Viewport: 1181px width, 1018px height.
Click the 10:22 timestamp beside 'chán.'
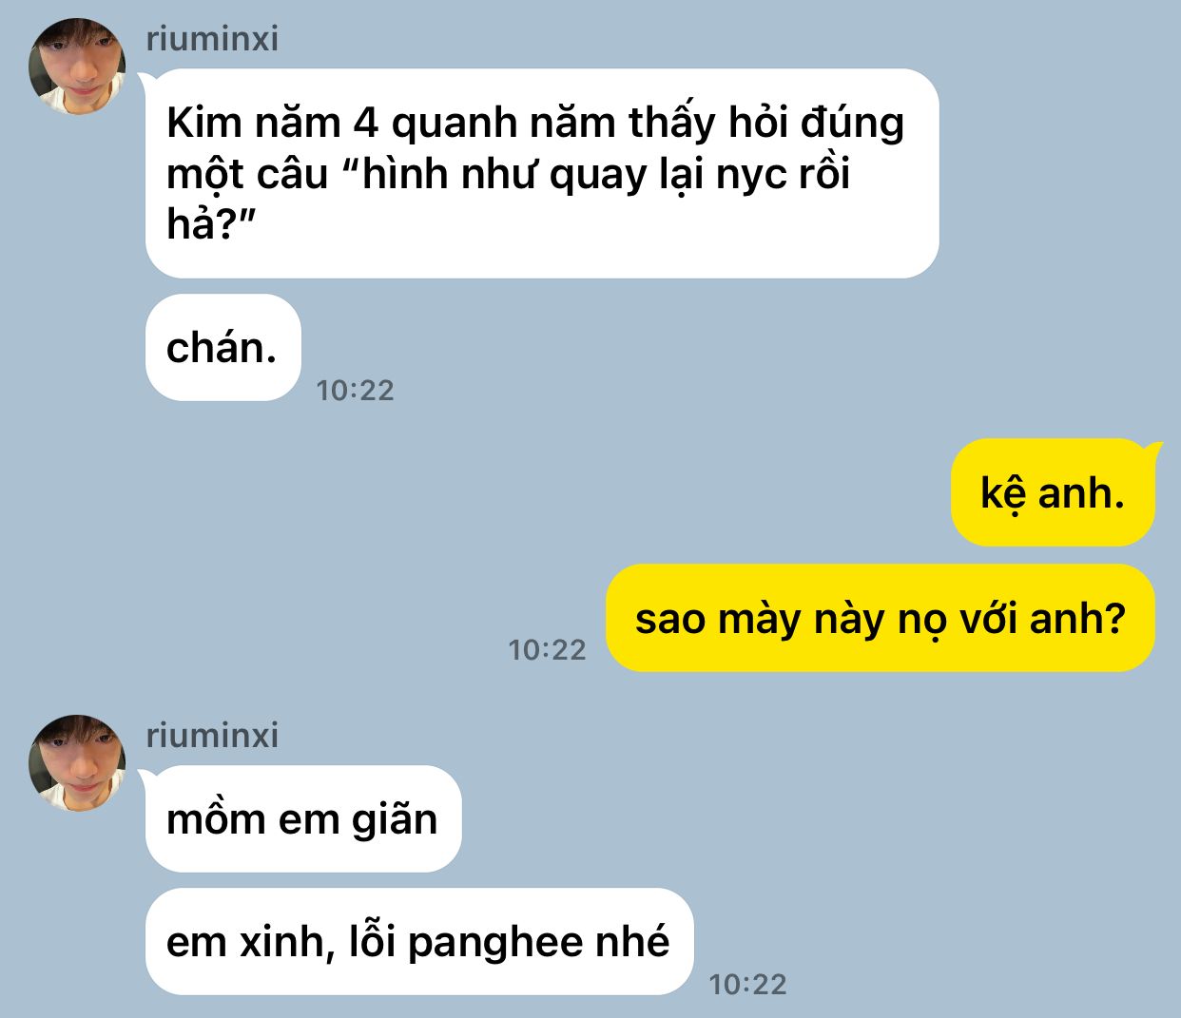(355, 390)
